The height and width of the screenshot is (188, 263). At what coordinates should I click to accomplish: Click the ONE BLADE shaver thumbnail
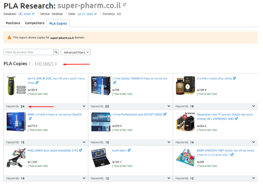(16, 86)
